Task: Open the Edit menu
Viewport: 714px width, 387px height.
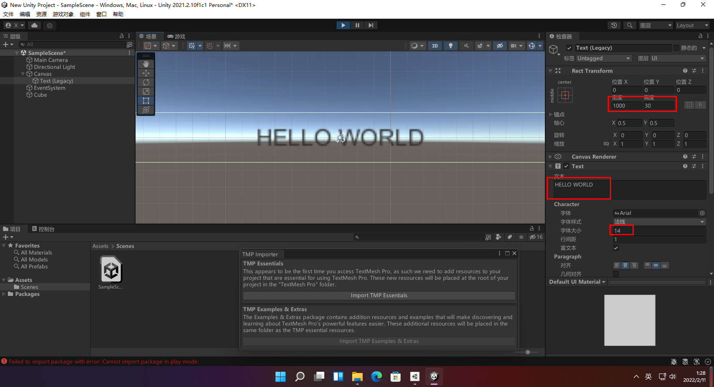Action: pyautogui.click(x=25, y=14)
